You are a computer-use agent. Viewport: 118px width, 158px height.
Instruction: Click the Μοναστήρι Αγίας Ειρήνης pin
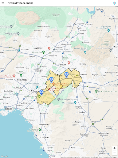pyautogui.click(x=54, y=50)
